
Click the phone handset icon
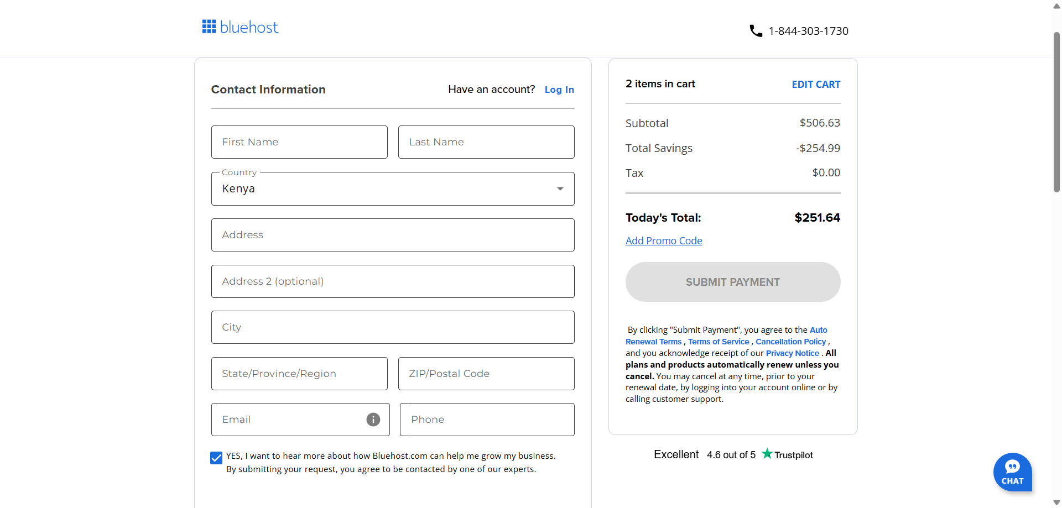(756, 31)
